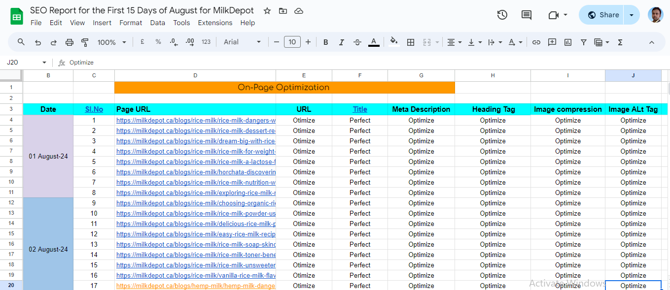Format as currency pound symbol
This screenshot has height=290, width=670.
coord(142,42)
